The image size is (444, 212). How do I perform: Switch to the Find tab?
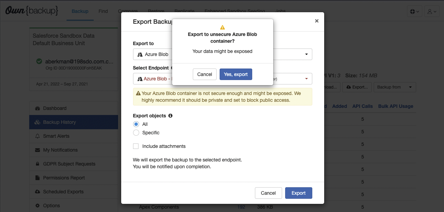pyautogui.click(x=103, y=11)
